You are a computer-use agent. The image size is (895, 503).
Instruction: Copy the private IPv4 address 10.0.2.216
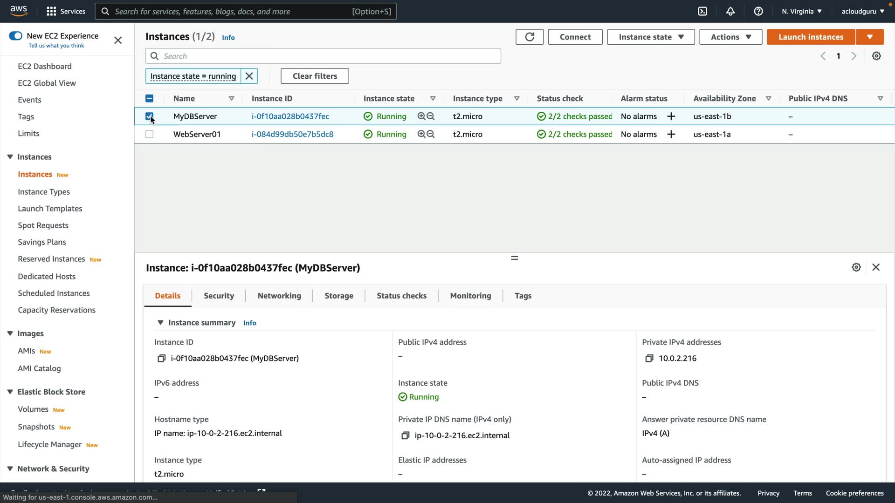point(649,358)
